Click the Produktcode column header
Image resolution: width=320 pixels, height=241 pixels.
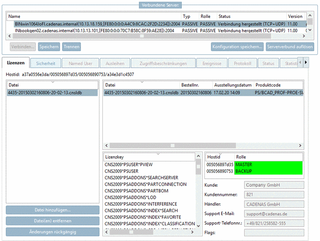coord(278,85)
